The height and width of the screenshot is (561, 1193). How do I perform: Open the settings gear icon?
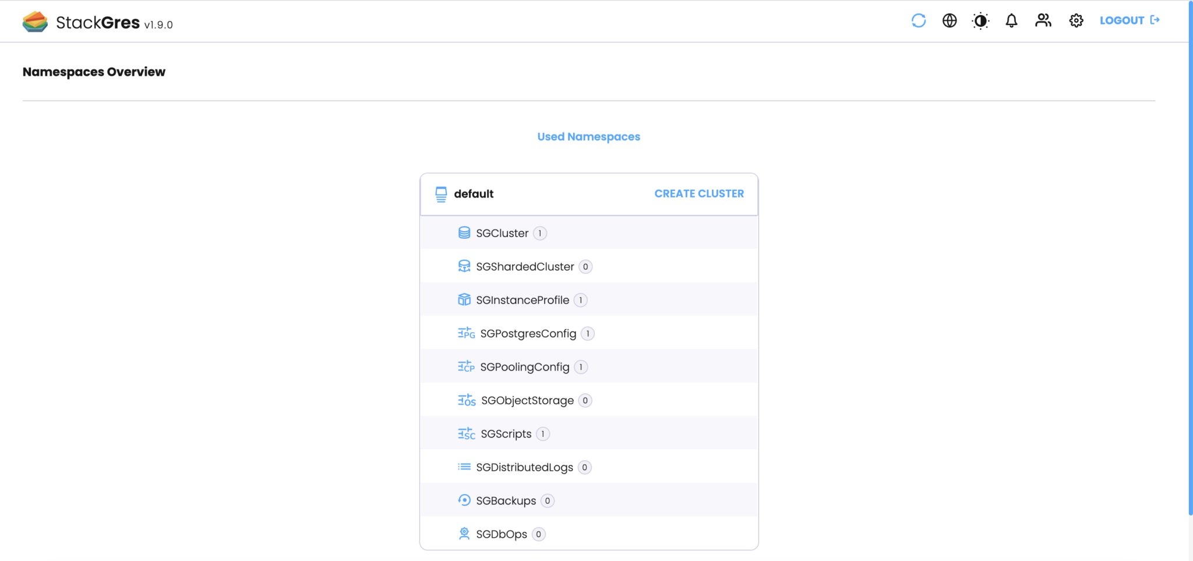click(1076, 20)
